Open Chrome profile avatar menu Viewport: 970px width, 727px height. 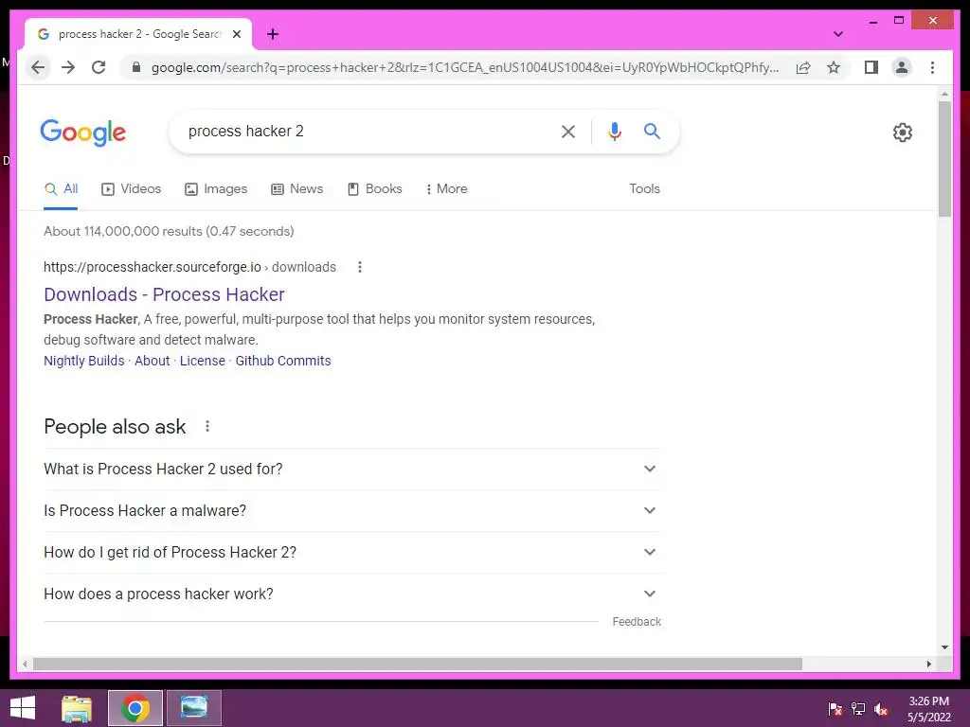point(902,67)
